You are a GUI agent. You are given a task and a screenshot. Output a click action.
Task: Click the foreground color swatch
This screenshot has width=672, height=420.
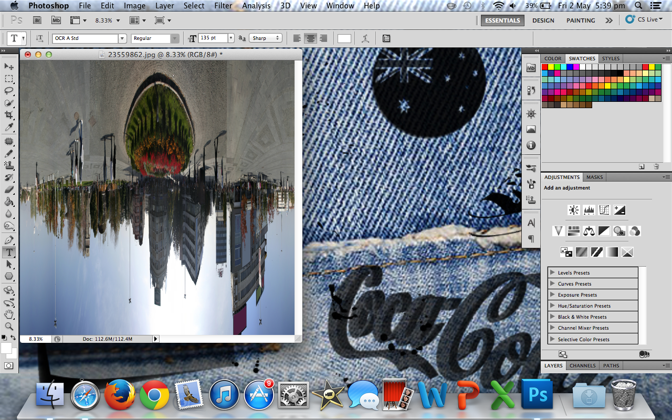click(6, 349)
